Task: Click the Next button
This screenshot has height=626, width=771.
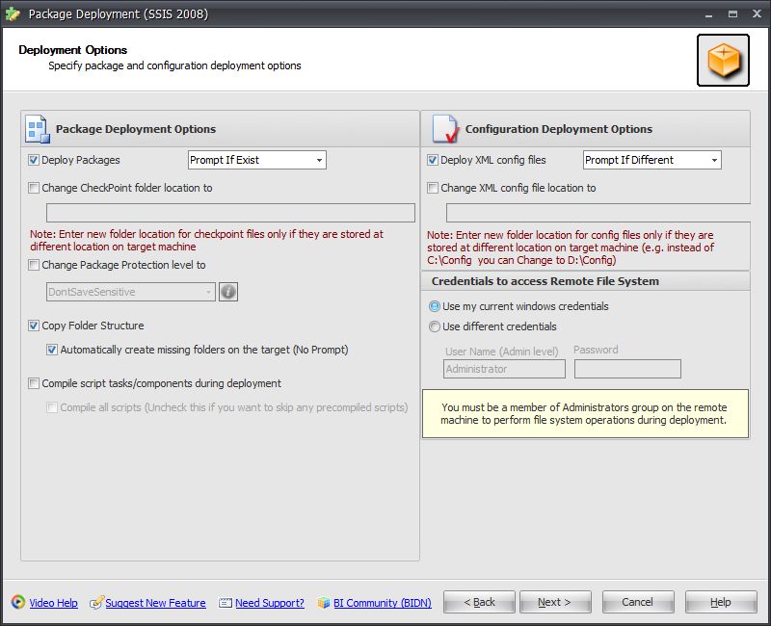Action: (x=556, y=602)
